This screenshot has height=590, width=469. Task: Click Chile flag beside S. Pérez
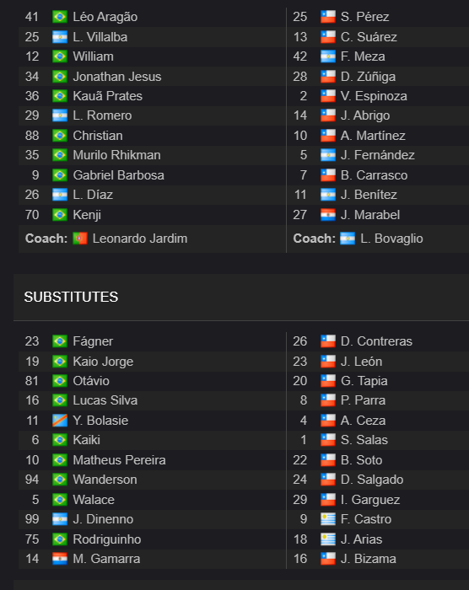[x=328, y=17]
